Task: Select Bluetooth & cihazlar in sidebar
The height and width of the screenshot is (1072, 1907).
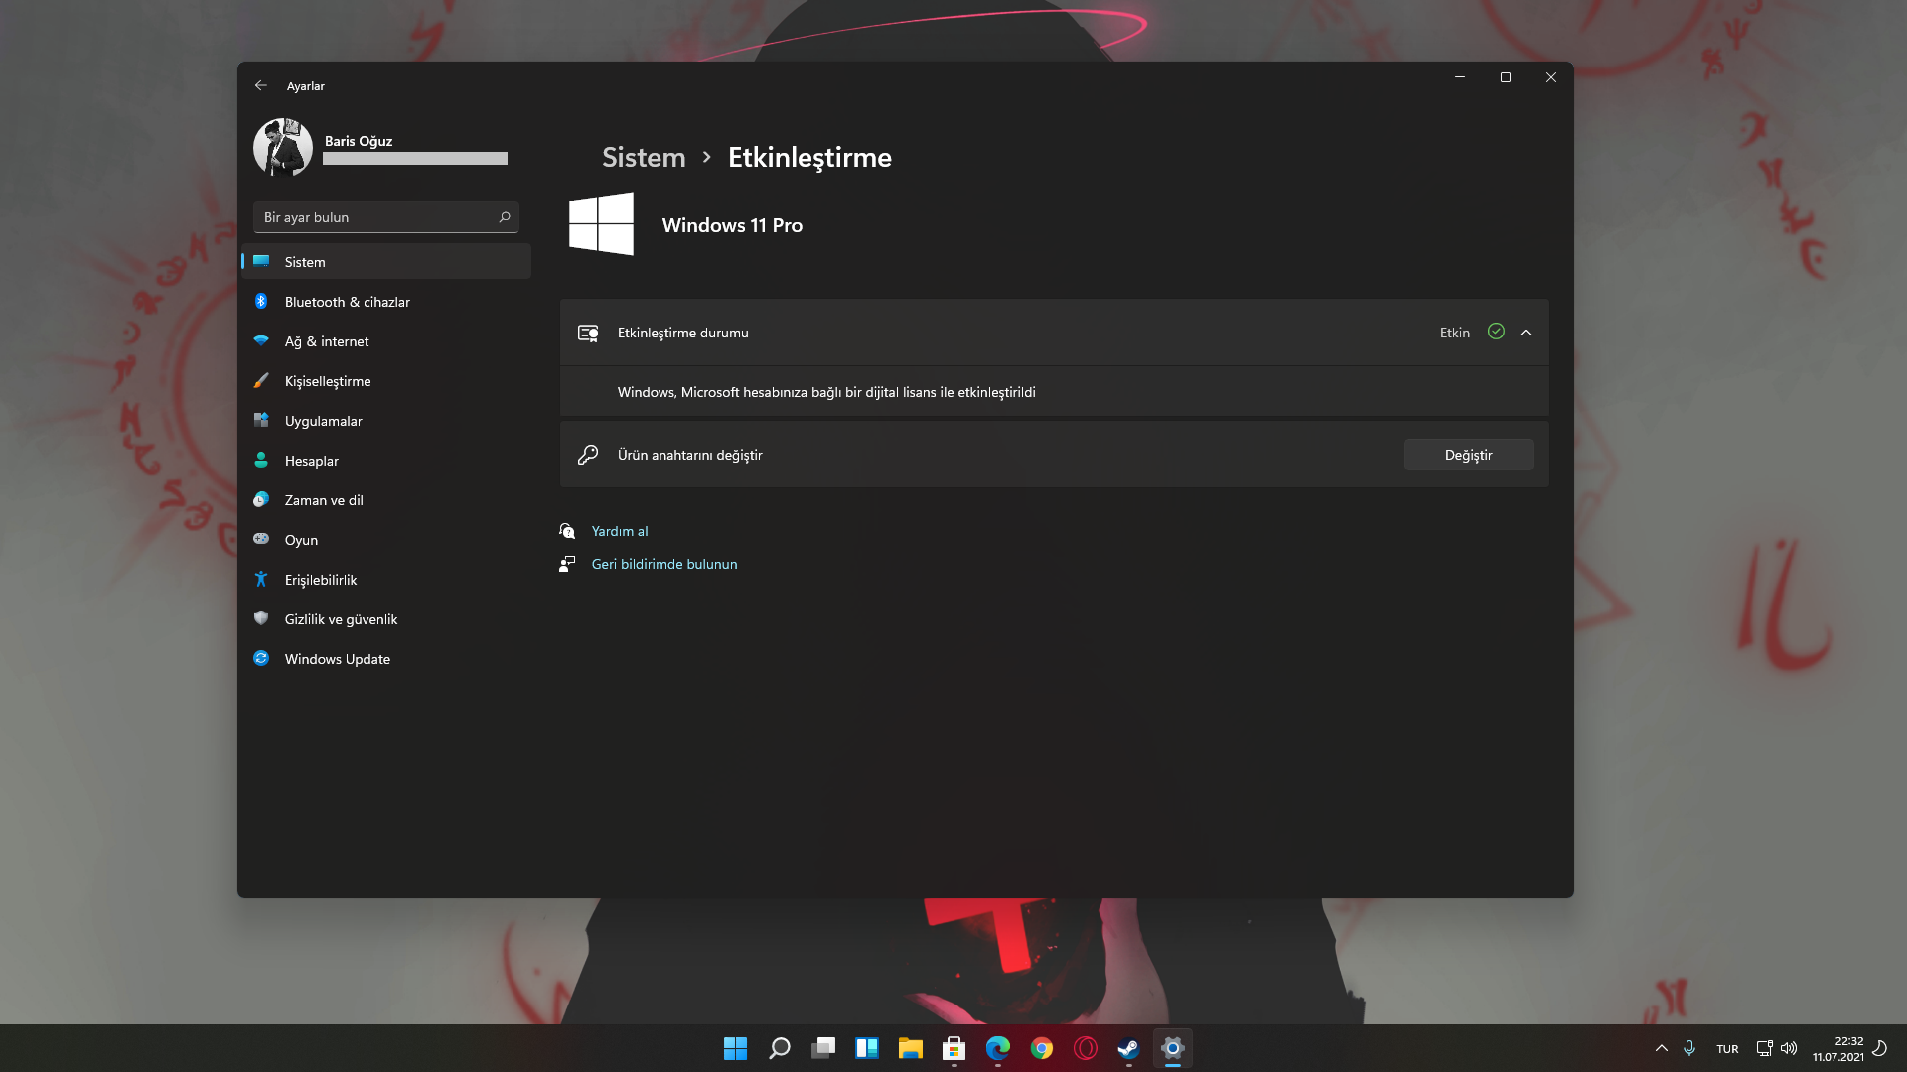Action: tap(347, 302)
